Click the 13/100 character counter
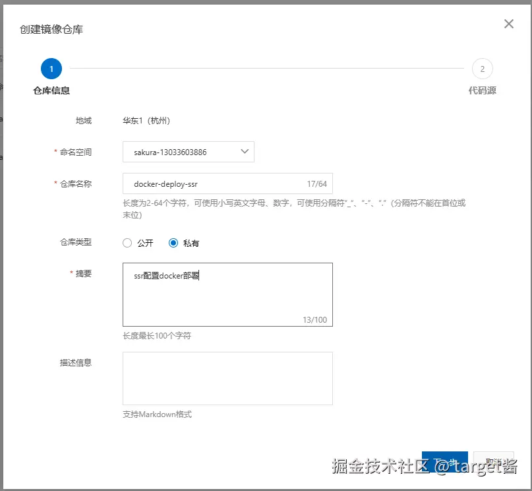Viewport: 532px width, 491px height. click(x=315, y=320)
